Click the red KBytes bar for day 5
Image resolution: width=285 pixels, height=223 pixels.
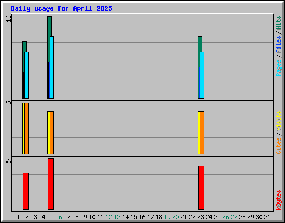click(x=51, y=184)
